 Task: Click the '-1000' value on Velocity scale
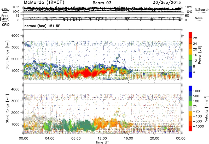198,126
